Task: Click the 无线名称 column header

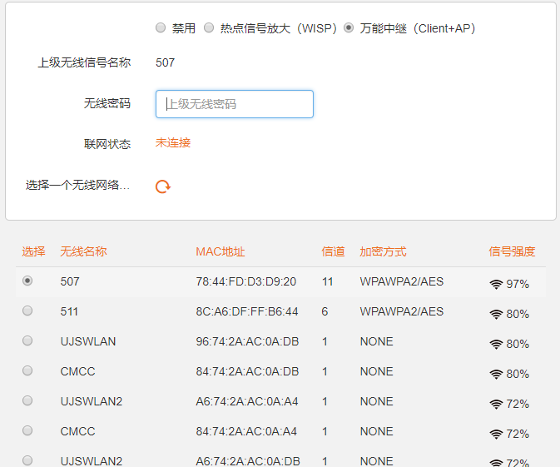Action: [83, 251]
